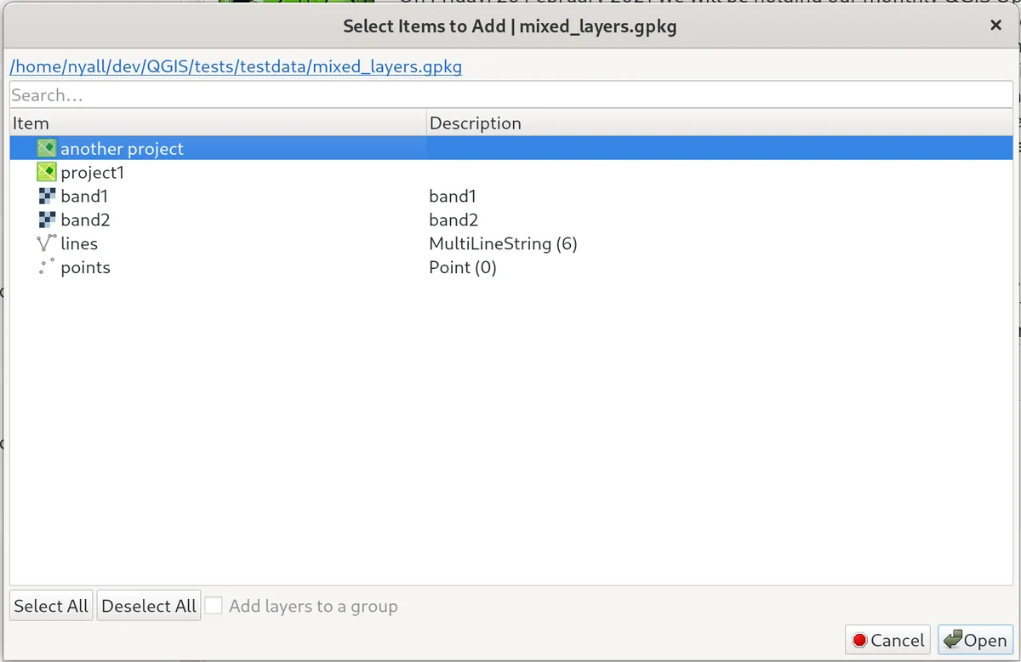The width and height of the screenshot is (1021, 662).
Task: Click the points layer geometry icon
Action: coord(47,268)
